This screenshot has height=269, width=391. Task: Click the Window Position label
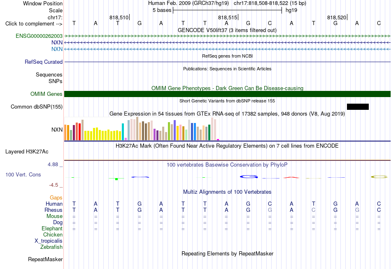(x=43, y=3)
